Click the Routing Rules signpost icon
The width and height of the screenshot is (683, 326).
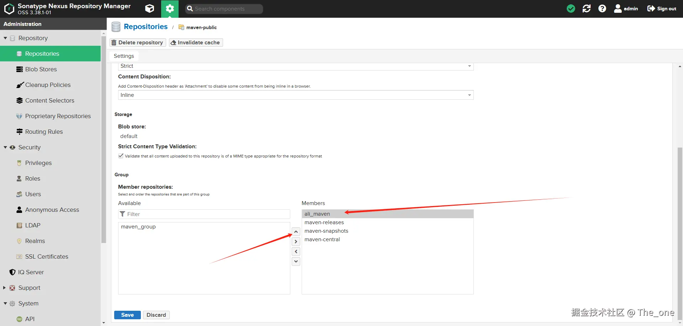click(x=20, y=132)
